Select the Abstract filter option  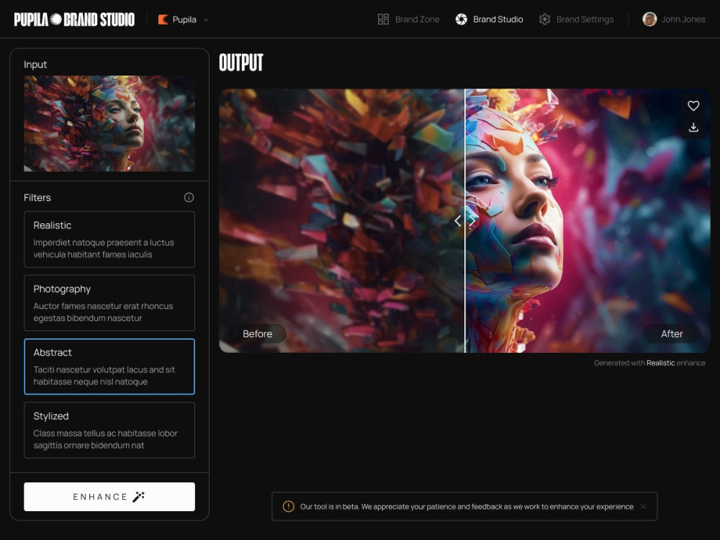(109, 366)
